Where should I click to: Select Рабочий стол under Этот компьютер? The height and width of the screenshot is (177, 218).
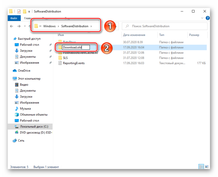click(x=29, y=120)
